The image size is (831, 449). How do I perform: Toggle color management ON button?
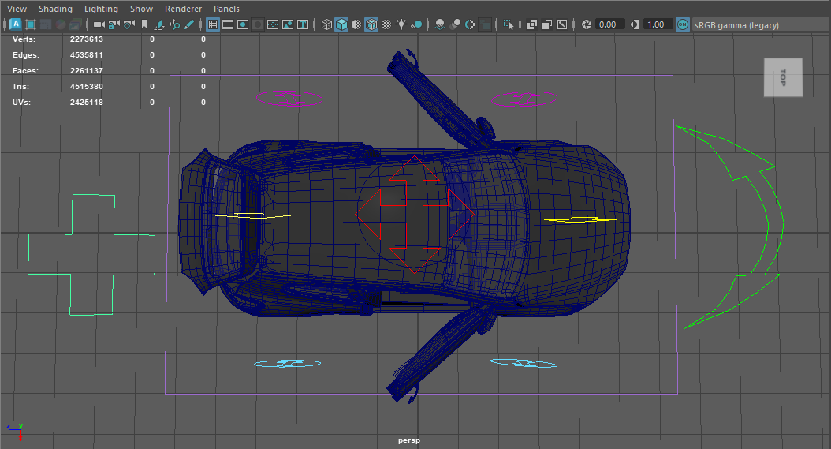pyautogui.click(x=683, y=24)
